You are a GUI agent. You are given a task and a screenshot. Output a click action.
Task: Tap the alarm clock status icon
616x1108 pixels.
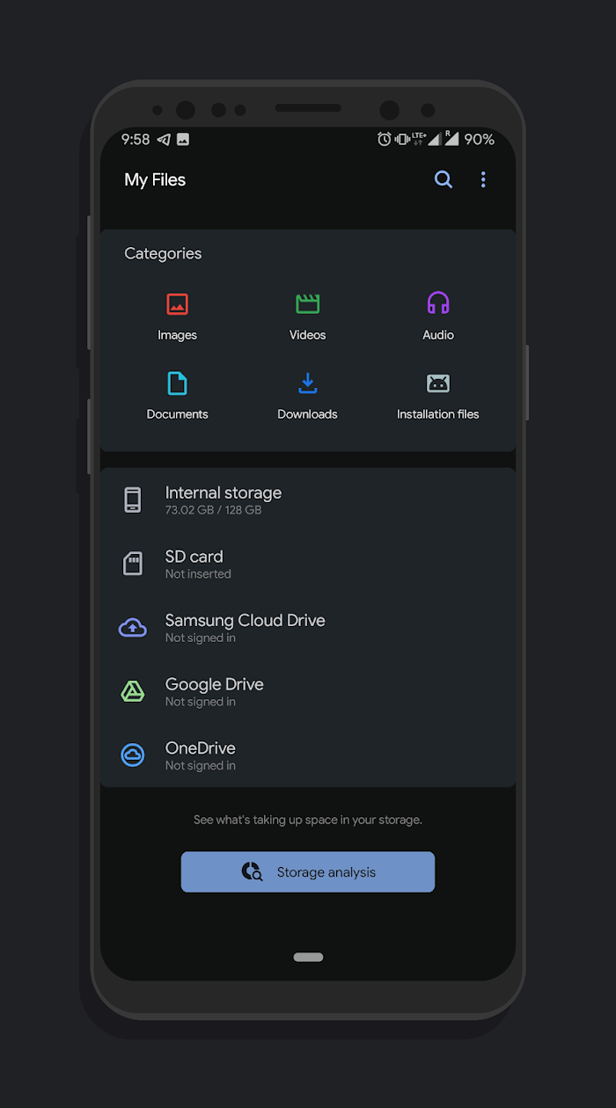click(x=385, y=139)
